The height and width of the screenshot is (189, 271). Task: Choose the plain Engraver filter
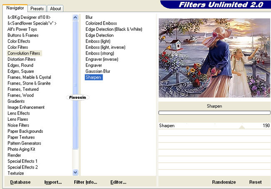[94, 65]
